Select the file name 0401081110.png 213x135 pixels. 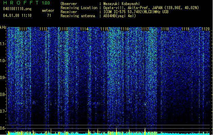(17, 9)
